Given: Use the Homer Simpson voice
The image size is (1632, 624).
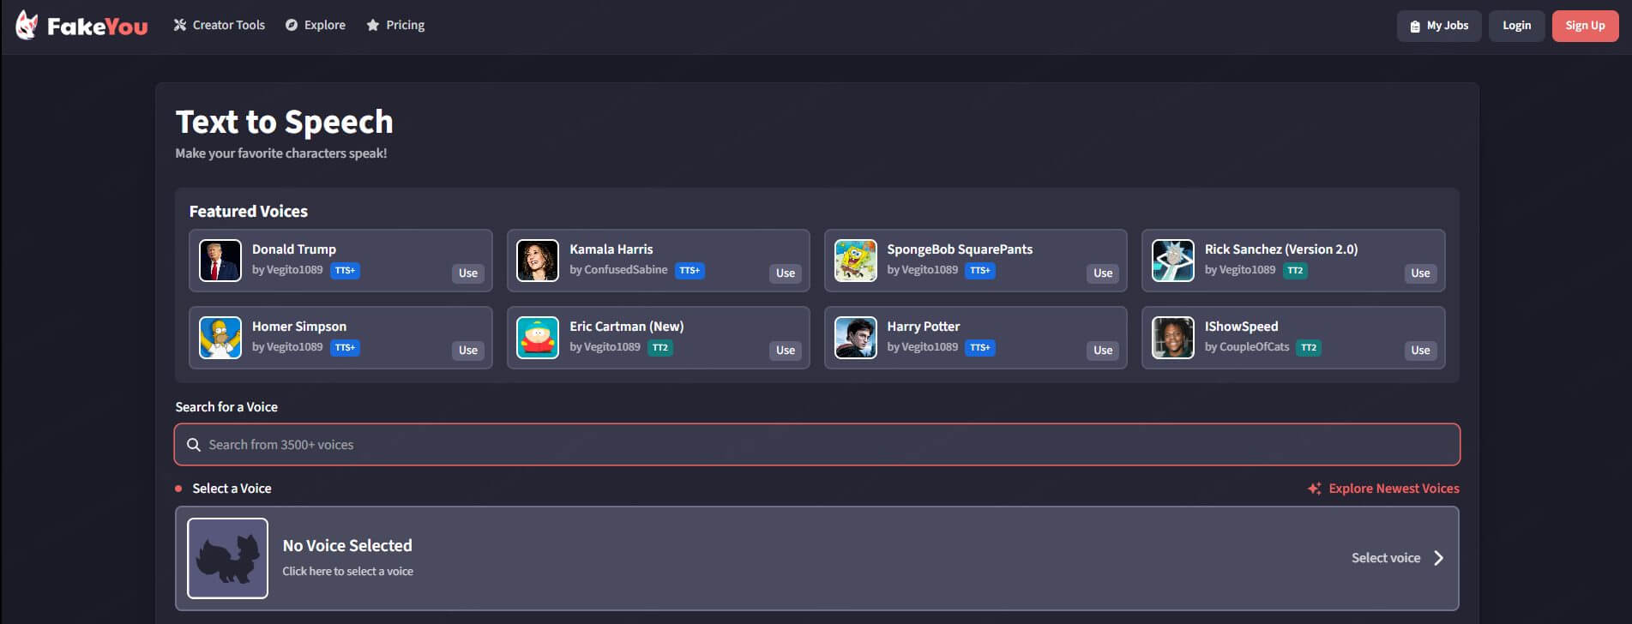Looking at the screenshot, I should [x=468, y=351].
